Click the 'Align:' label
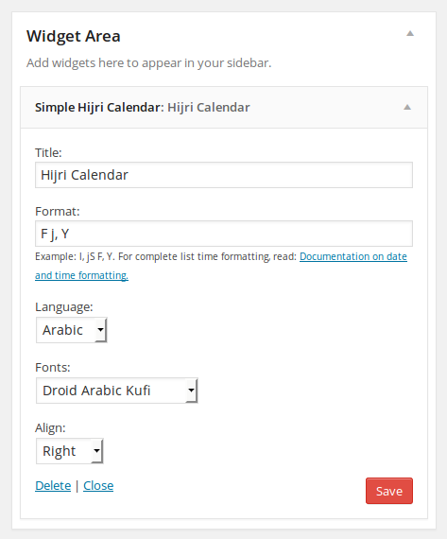This screenshot has height=539, width=447. point(50,428)
